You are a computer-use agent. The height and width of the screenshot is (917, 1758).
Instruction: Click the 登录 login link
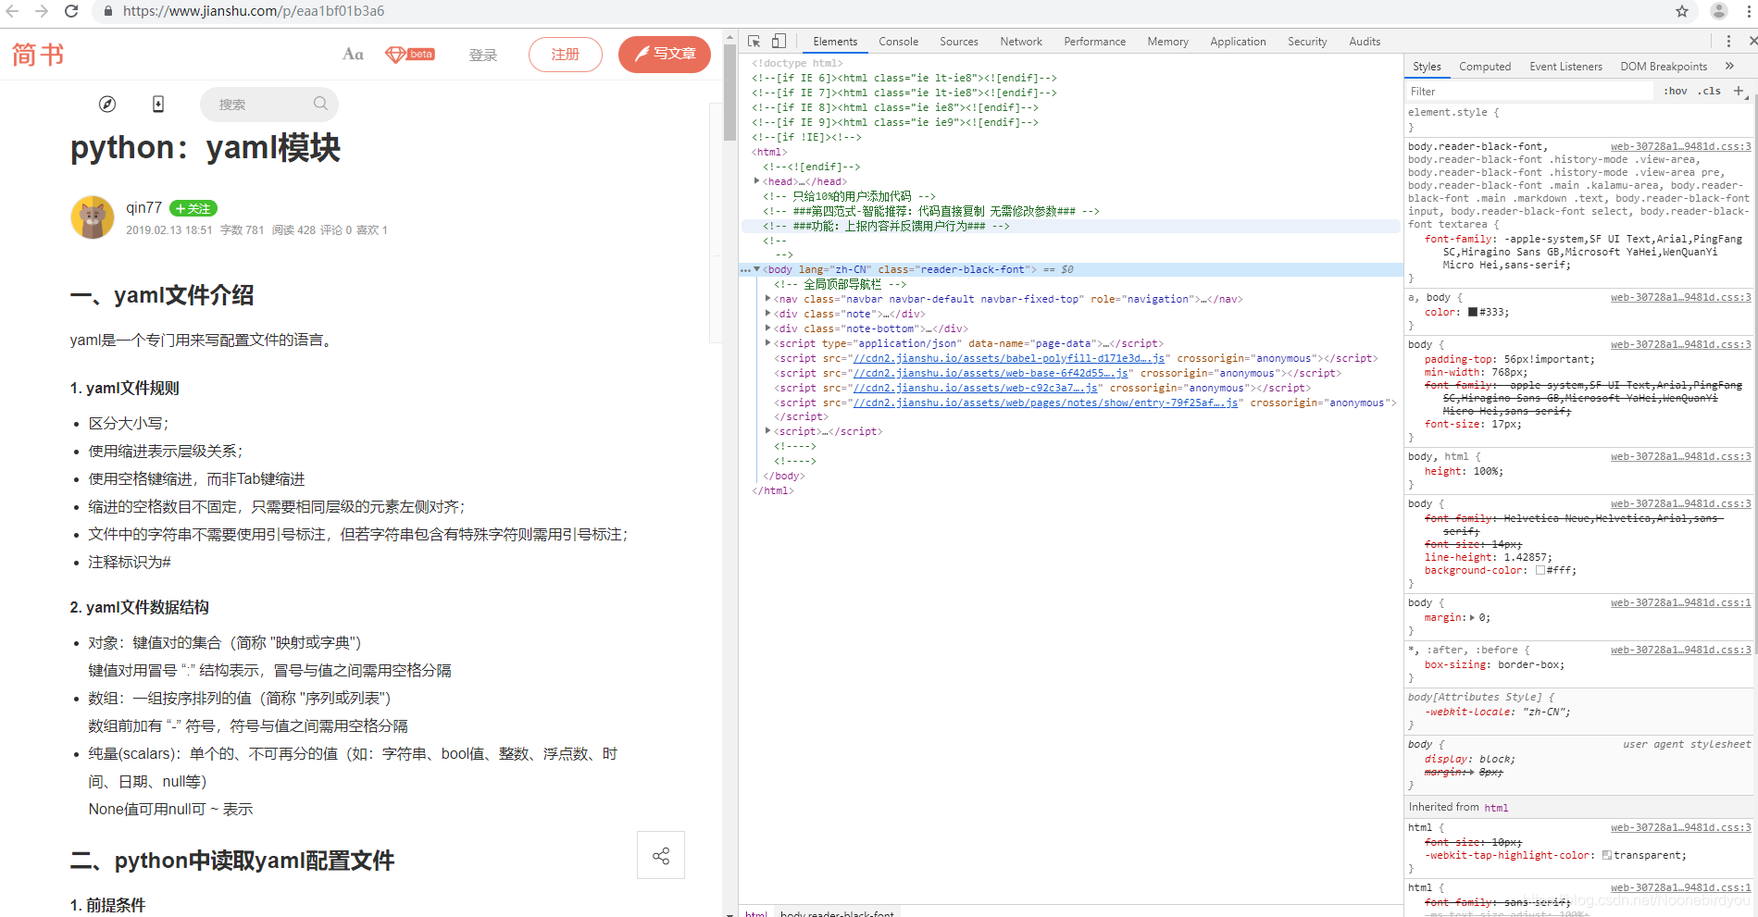[482, 55]
